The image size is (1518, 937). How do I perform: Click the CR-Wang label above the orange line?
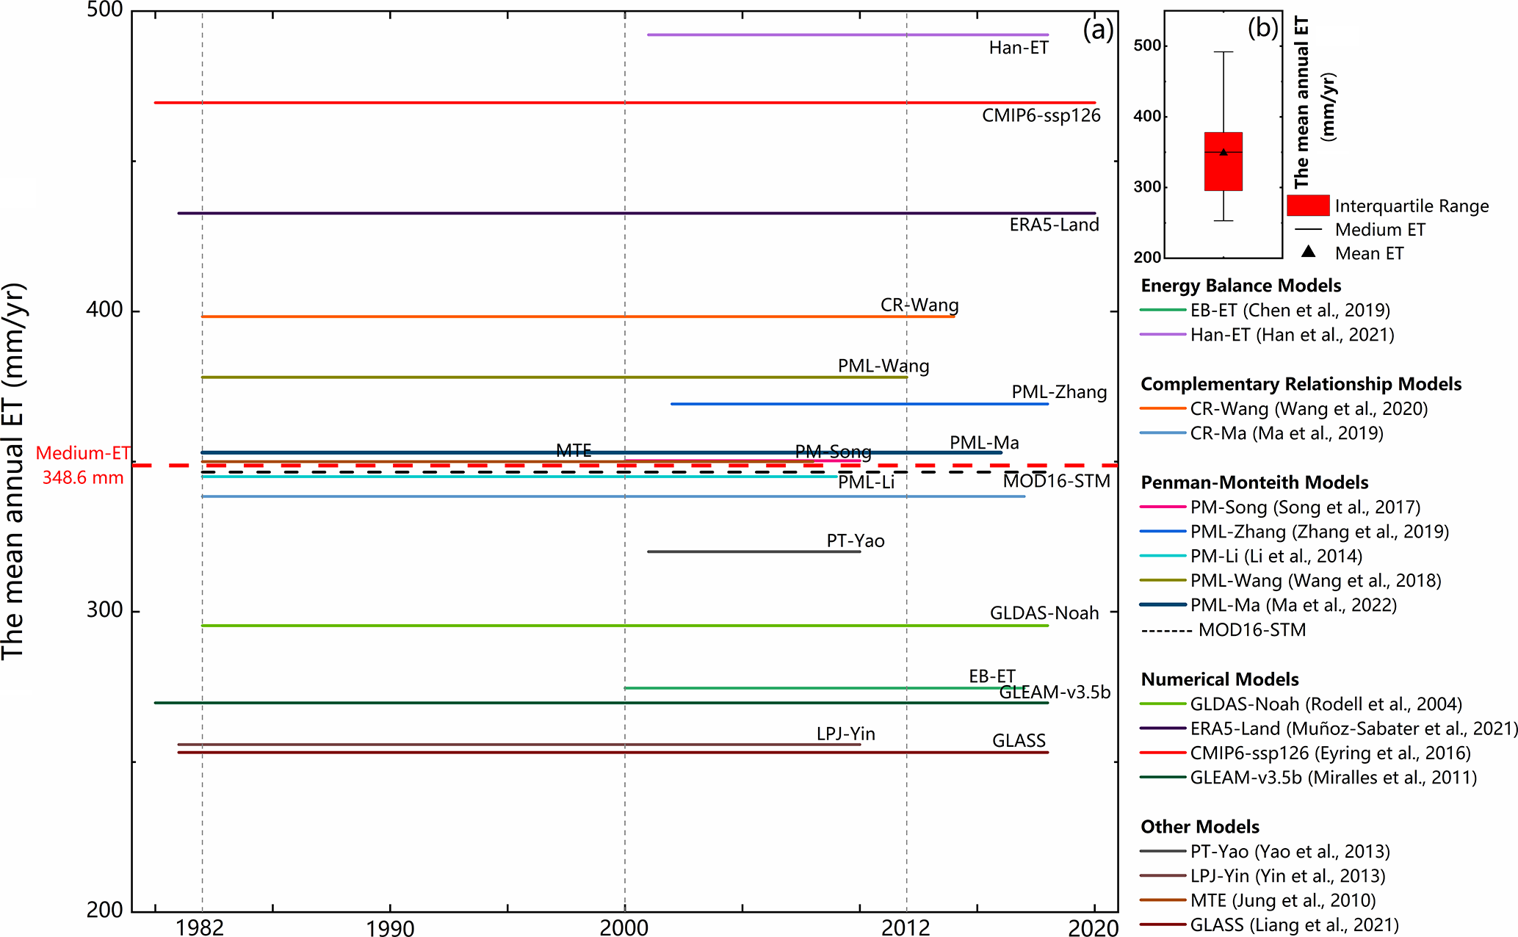tap(919, 305)
